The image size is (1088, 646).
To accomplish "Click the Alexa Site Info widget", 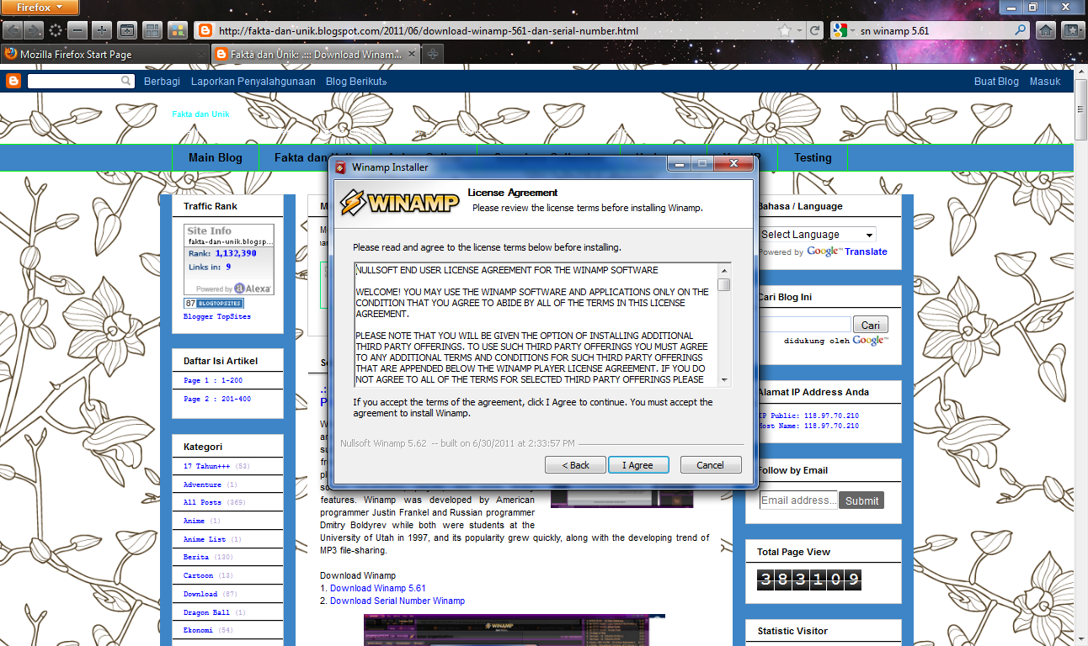I will [230, 259].
